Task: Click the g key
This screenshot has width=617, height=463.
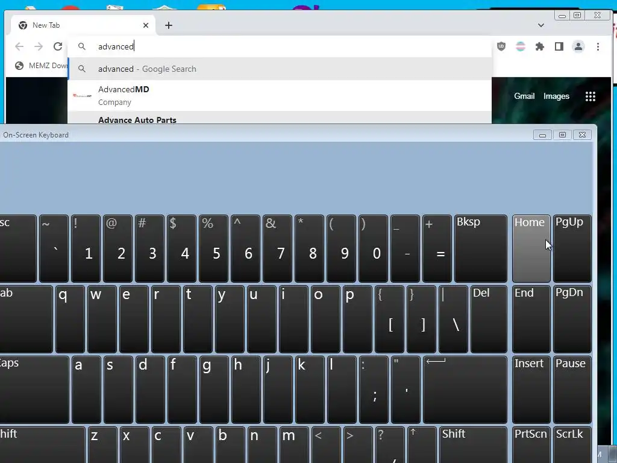Action: coord(214,390)
